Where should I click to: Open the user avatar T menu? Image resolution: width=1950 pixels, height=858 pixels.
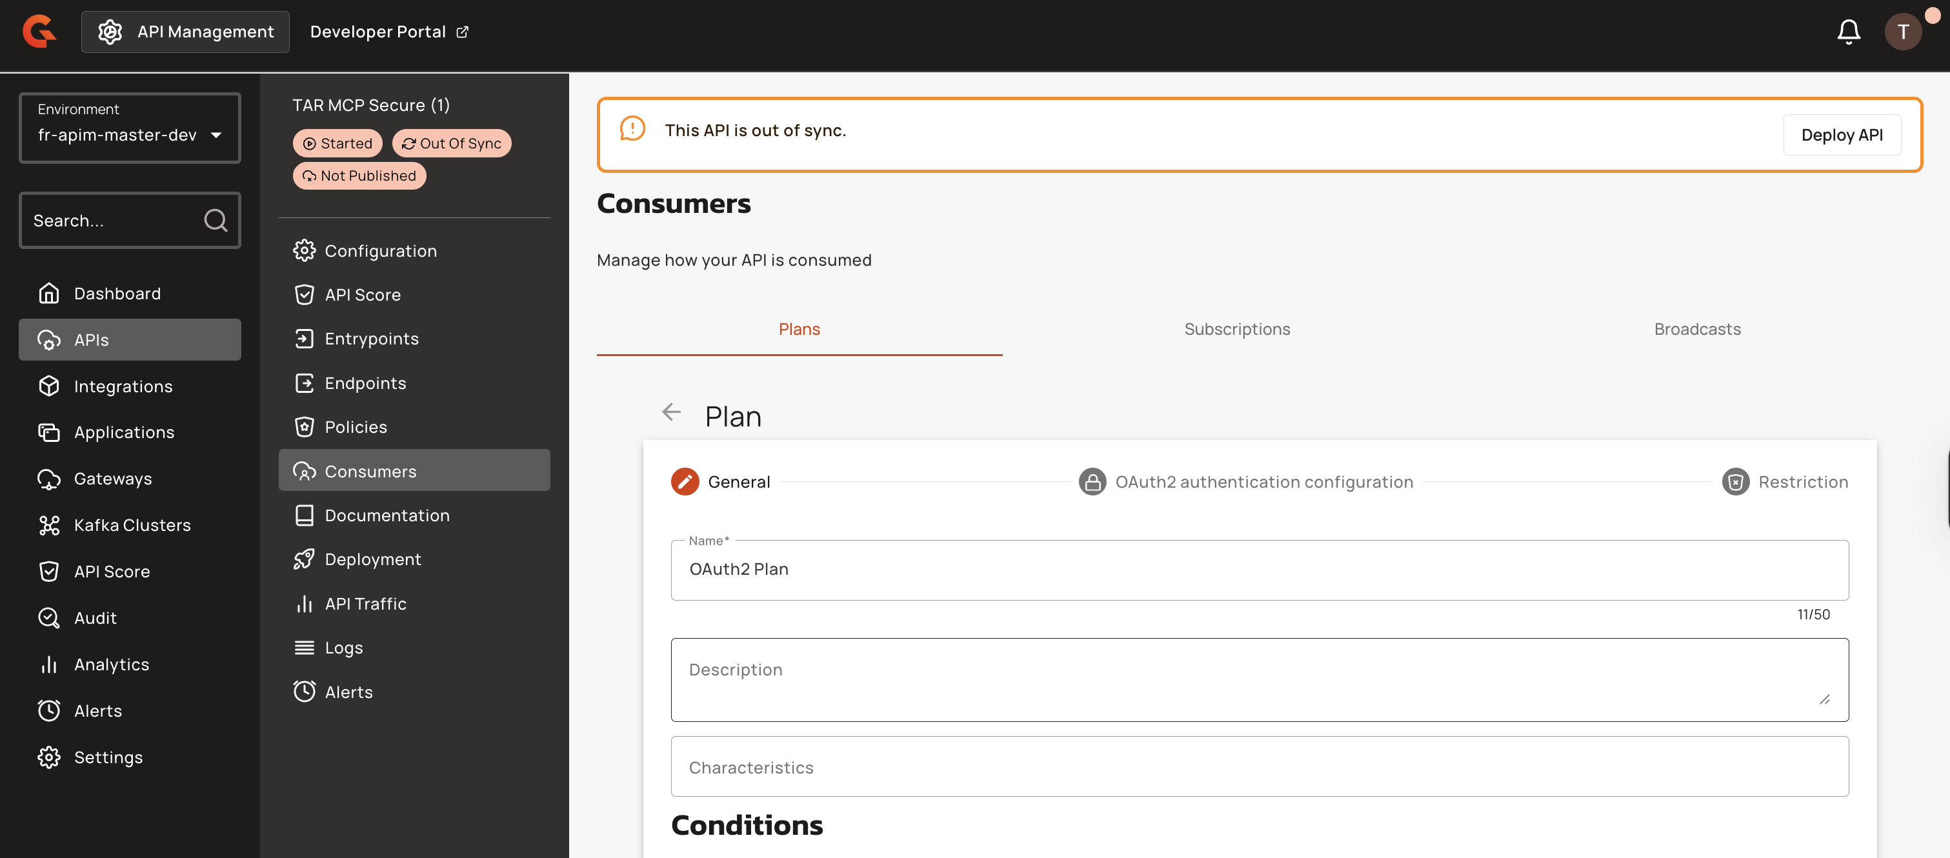tap(1902, 32)
